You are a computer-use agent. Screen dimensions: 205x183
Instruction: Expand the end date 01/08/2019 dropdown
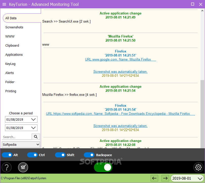[x=21, y=128]
